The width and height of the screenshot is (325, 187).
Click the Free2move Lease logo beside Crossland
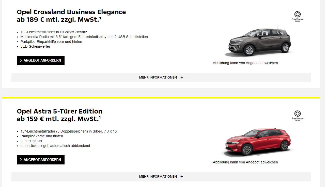tap(297, 16)
